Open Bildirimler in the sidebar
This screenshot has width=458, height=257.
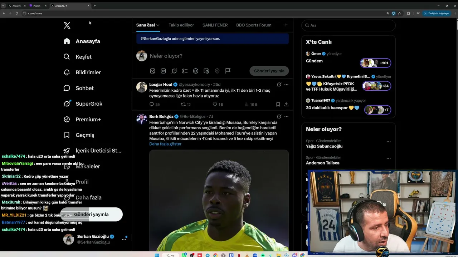82,72
